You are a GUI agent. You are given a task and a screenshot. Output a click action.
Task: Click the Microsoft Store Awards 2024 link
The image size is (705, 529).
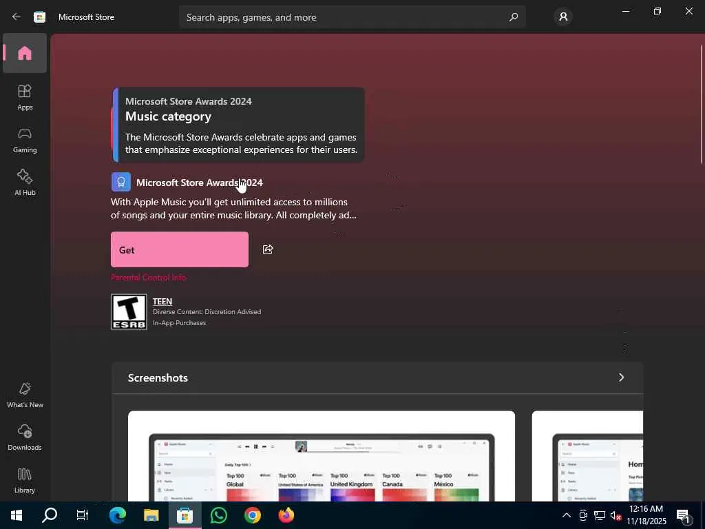199,183
